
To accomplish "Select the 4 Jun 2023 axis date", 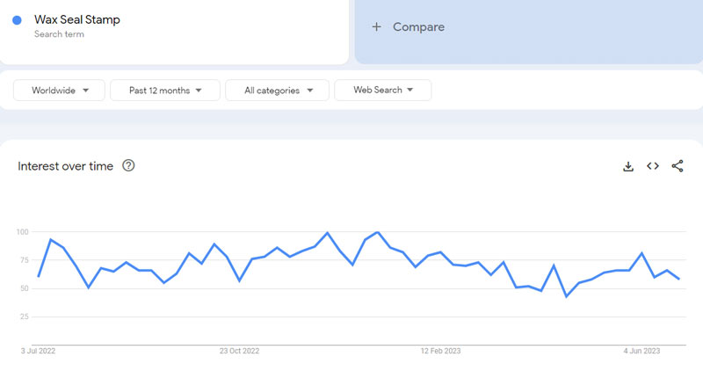I will coord(642,351).
